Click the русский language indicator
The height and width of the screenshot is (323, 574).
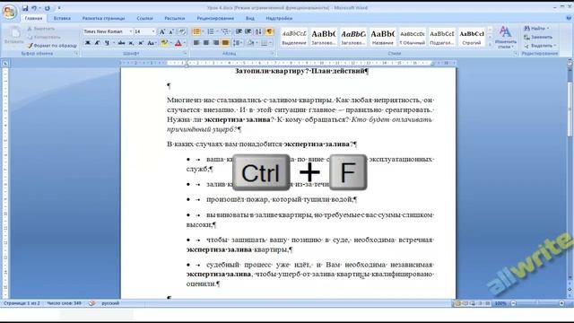tap(110, 303)
